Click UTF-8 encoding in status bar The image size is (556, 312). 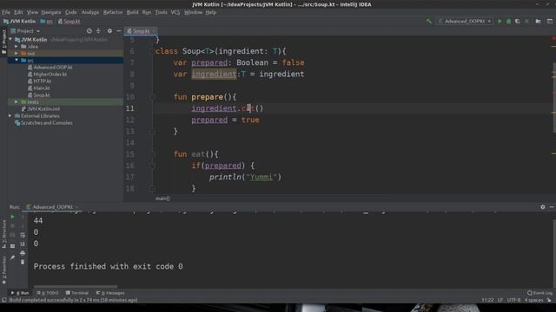click(x=513, y=300)
